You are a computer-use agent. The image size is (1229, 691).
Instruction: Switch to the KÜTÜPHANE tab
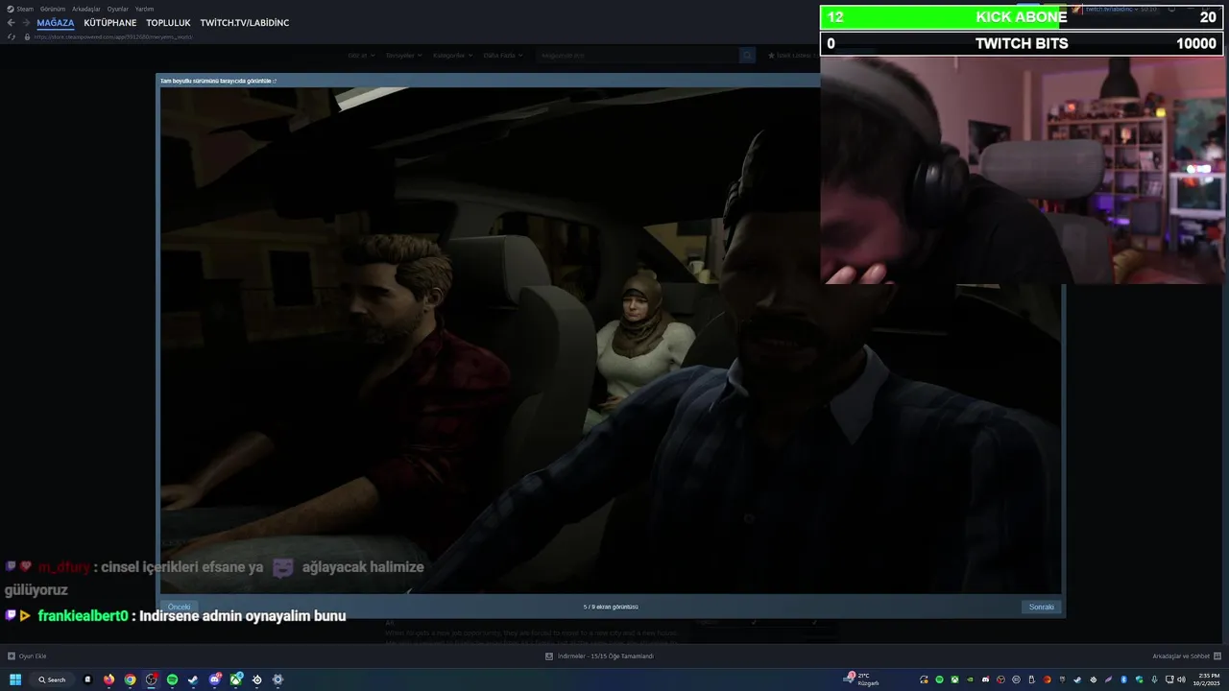[110, 22]
